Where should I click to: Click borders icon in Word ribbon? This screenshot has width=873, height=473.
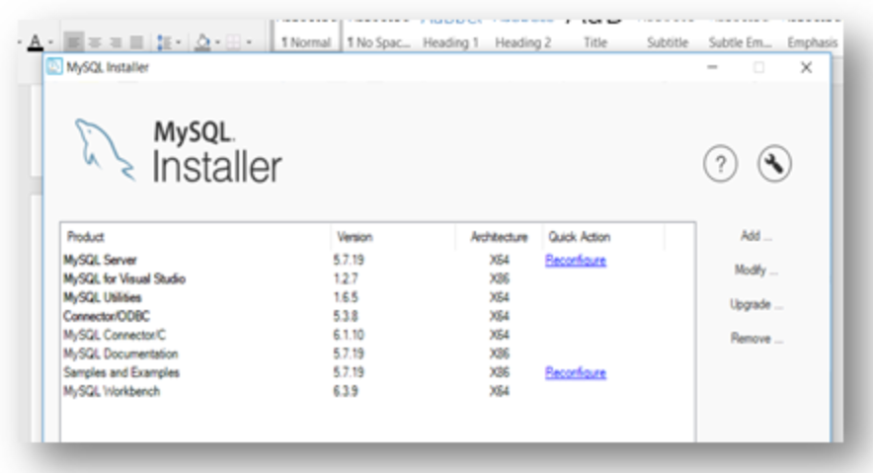(233, 42)
